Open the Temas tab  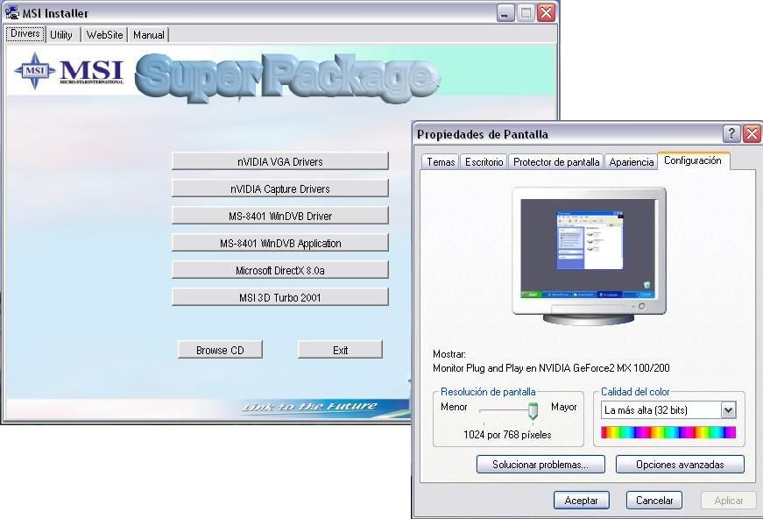pos(441,162)
